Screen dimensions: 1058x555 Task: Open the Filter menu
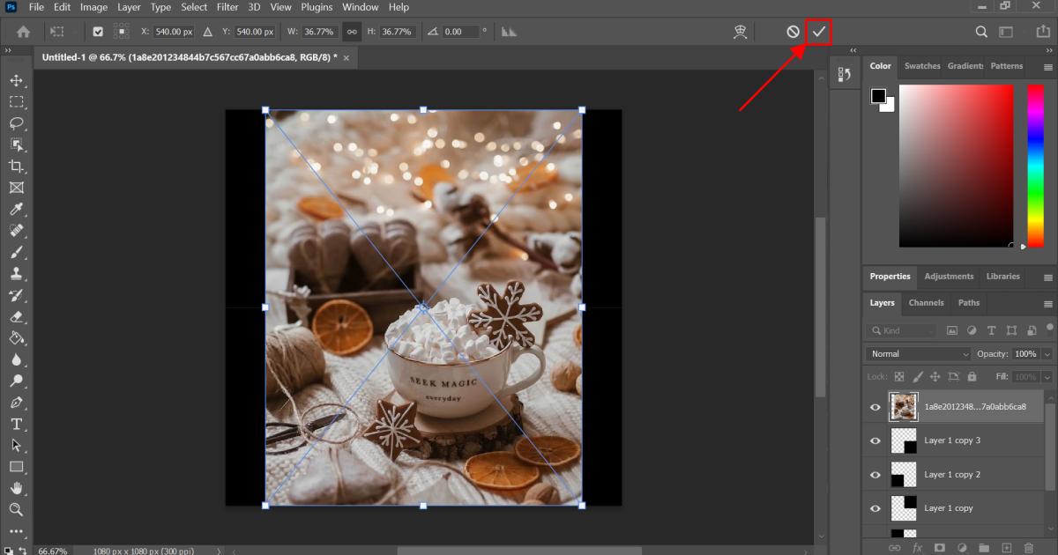point(227,7)
